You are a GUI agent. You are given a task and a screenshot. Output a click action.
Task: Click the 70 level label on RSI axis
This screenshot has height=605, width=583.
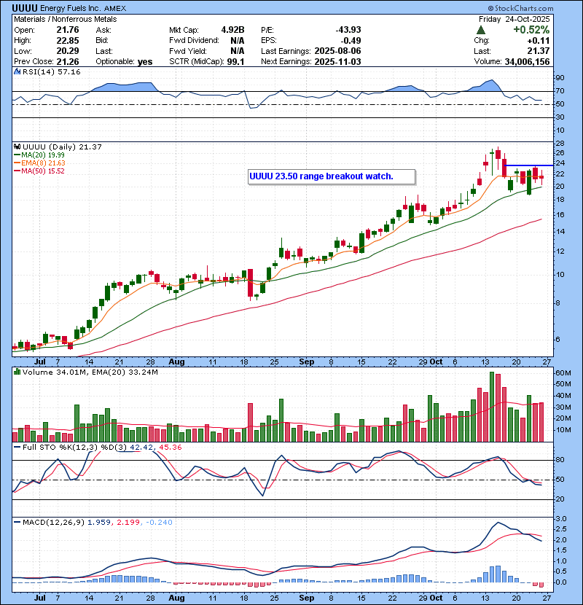click(560, 91)
